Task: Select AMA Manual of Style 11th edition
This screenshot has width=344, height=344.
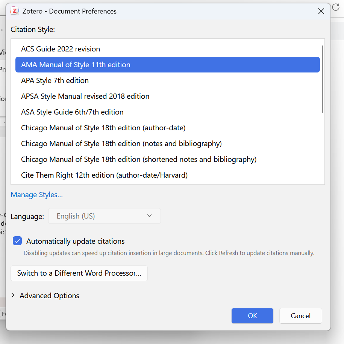Action: click(x=168, y=65)
